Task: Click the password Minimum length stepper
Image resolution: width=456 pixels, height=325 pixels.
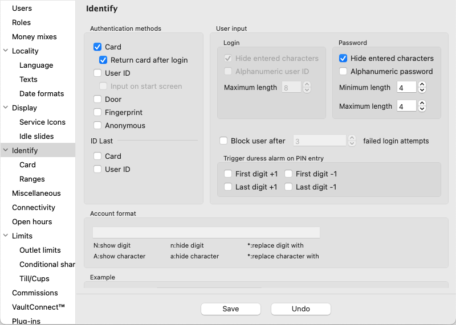Action: coord(422,88)
